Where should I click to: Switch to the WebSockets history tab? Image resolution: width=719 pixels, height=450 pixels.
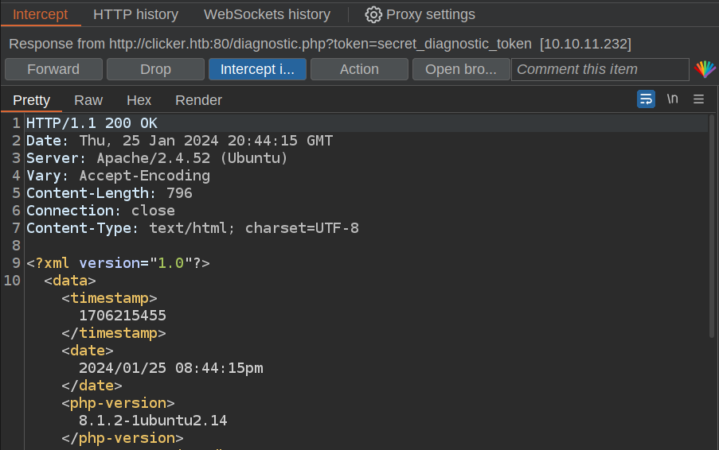267,14
